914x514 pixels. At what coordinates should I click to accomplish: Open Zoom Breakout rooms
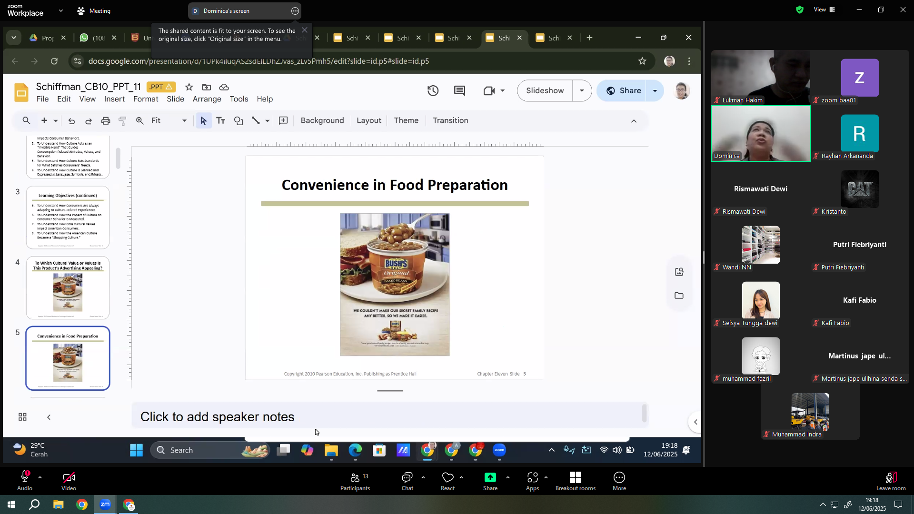(576, 482)
